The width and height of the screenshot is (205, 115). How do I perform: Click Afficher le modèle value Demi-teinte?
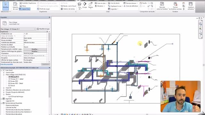tap(35, 38)
